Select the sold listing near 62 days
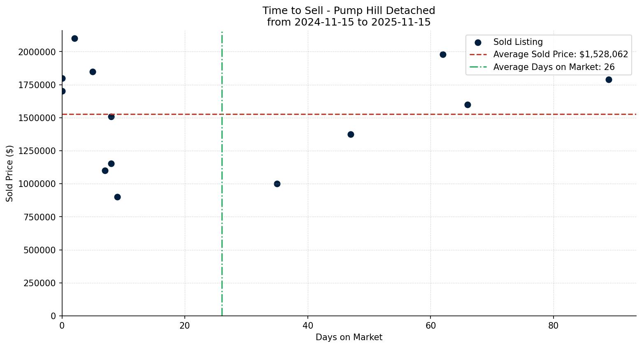Image resolution: width=642 pixels, height=348 pixels. pos(443,54)
